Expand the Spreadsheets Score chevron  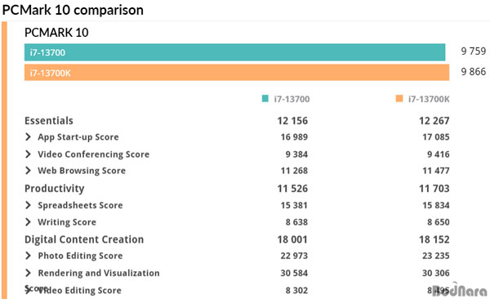coord(28,205)
